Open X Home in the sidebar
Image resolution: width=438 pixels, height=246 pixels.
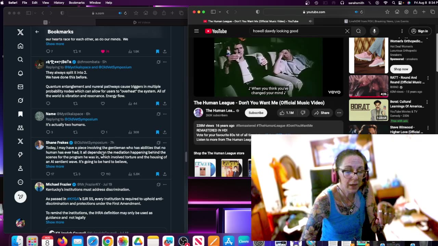pos(21,46)
